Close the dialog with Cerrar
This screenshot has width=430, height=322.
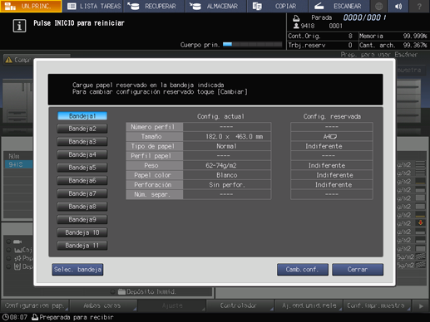click(x=358, y=270)
